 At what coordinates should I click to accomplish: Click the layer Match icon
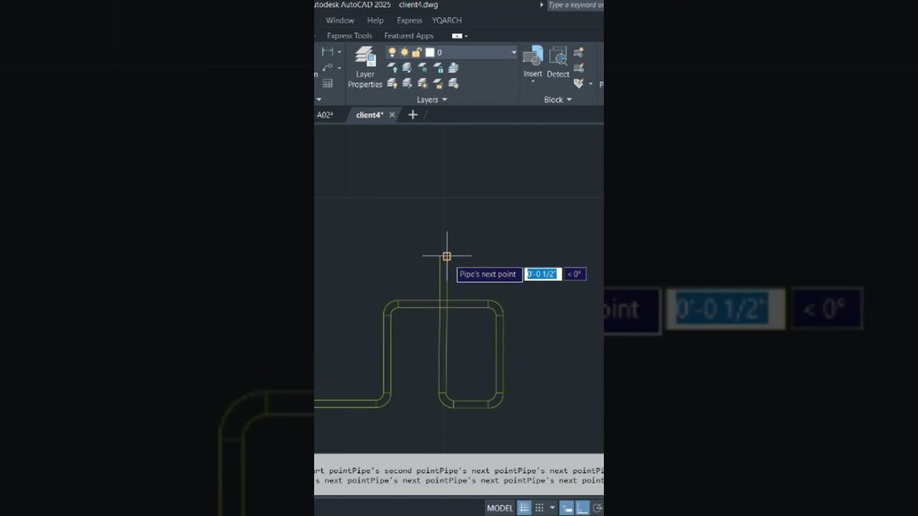pyautogui.click(x=453, y=84)
